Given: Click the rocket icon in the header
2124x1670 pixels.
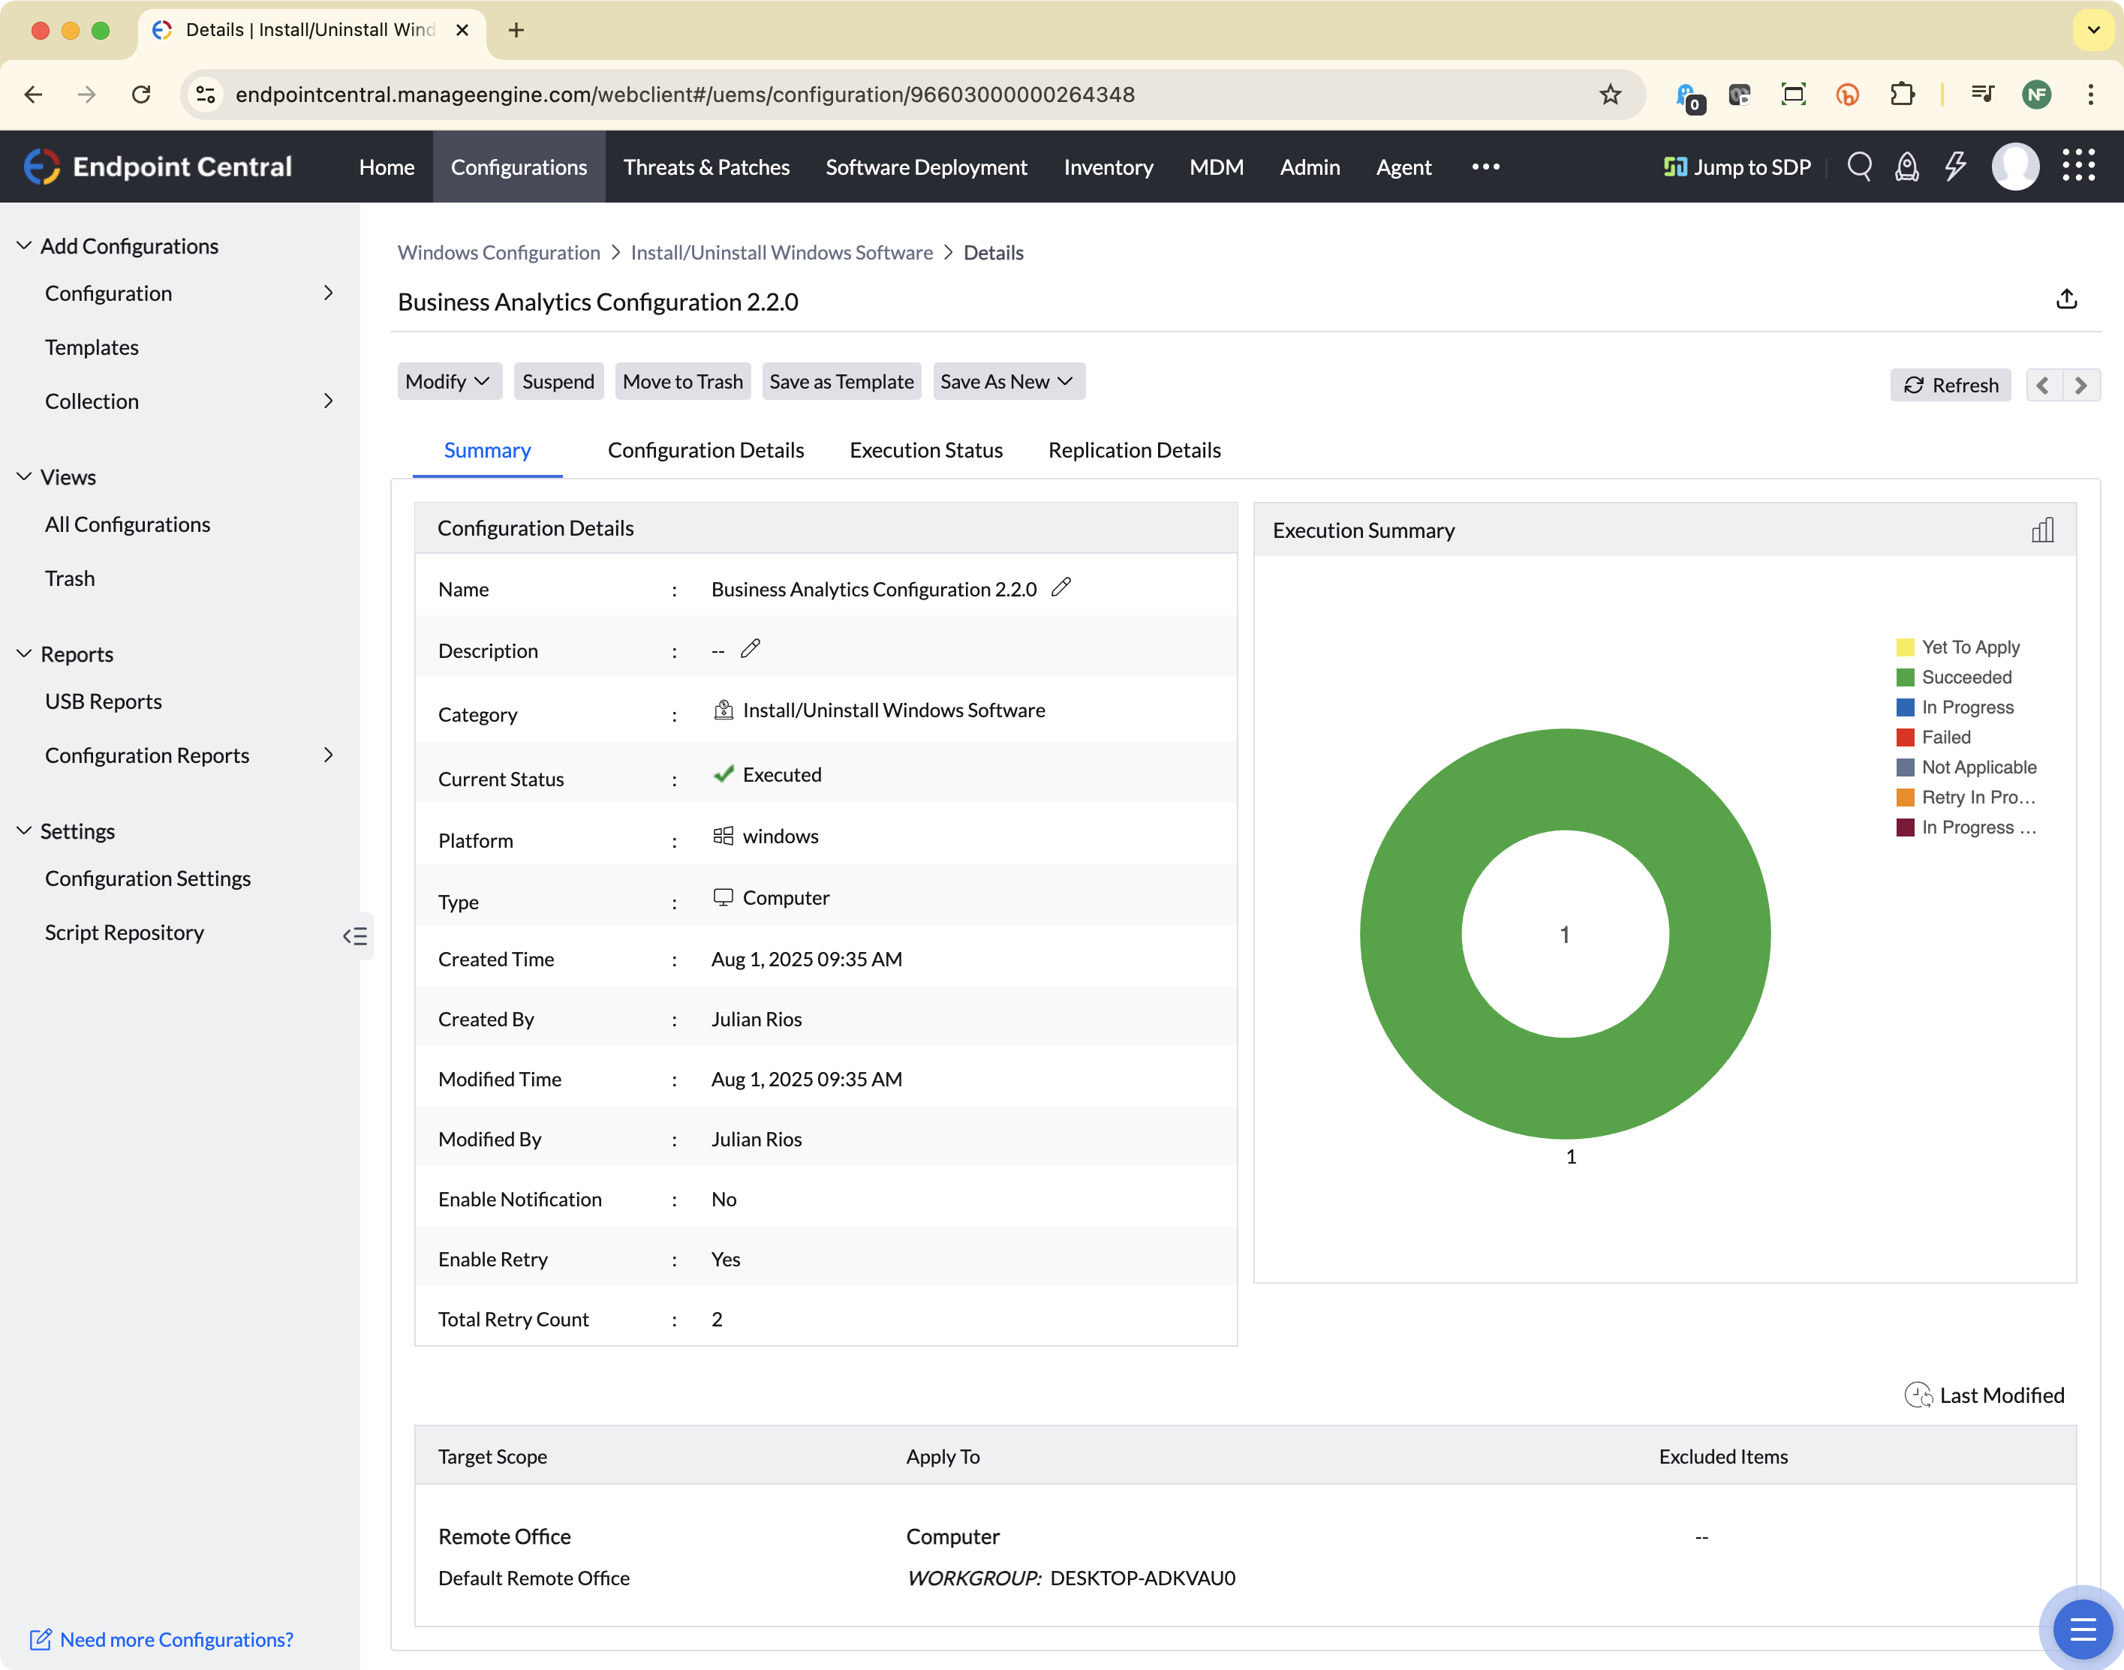Looking at the screenshot, I should point(1907,167).
